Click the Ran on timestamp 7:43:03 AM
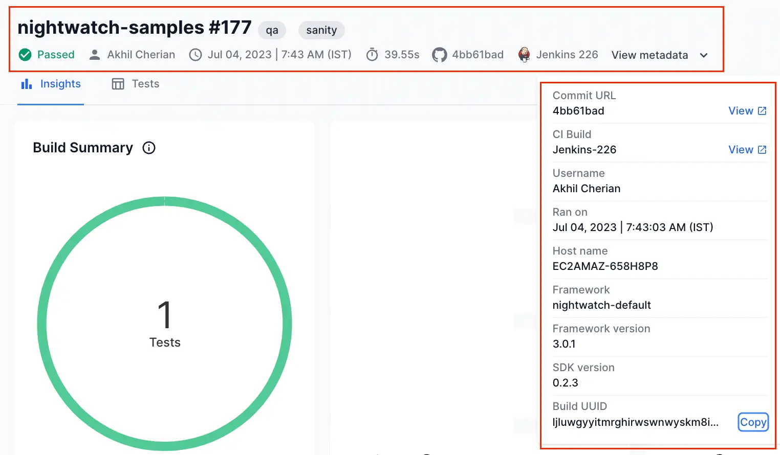 633,227
